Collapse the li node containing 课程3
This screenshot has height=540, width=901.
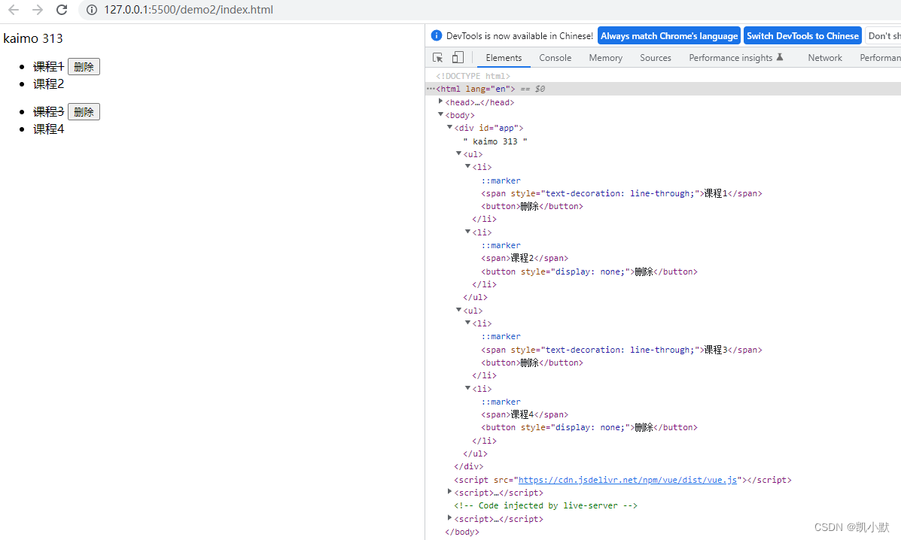[x=467, y=323]
